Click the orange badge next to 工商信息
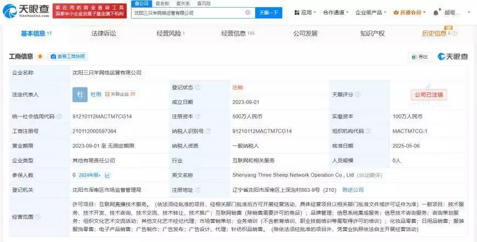 click(x=40, y=56)
